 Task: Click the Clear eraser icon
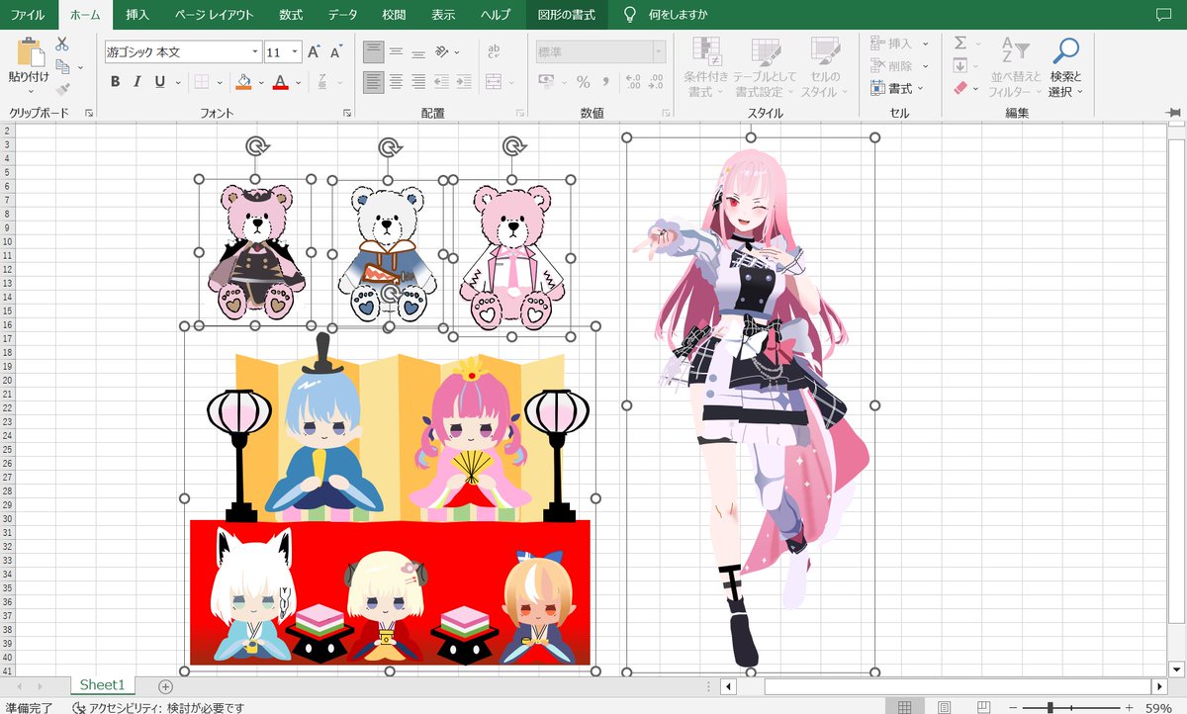click(x=959, y=88)
